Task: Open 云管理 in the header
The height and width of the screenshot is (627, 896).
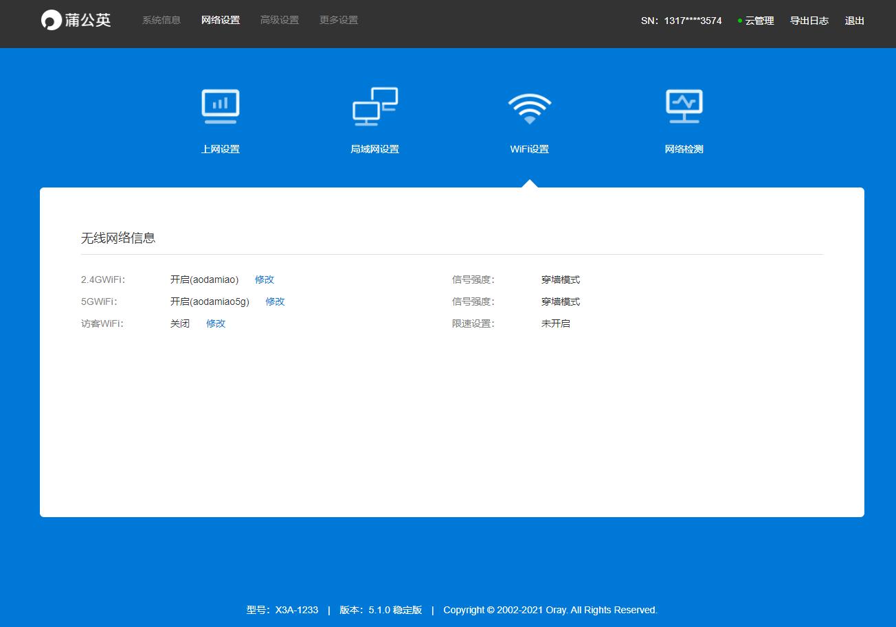Action: coord(759,21)
